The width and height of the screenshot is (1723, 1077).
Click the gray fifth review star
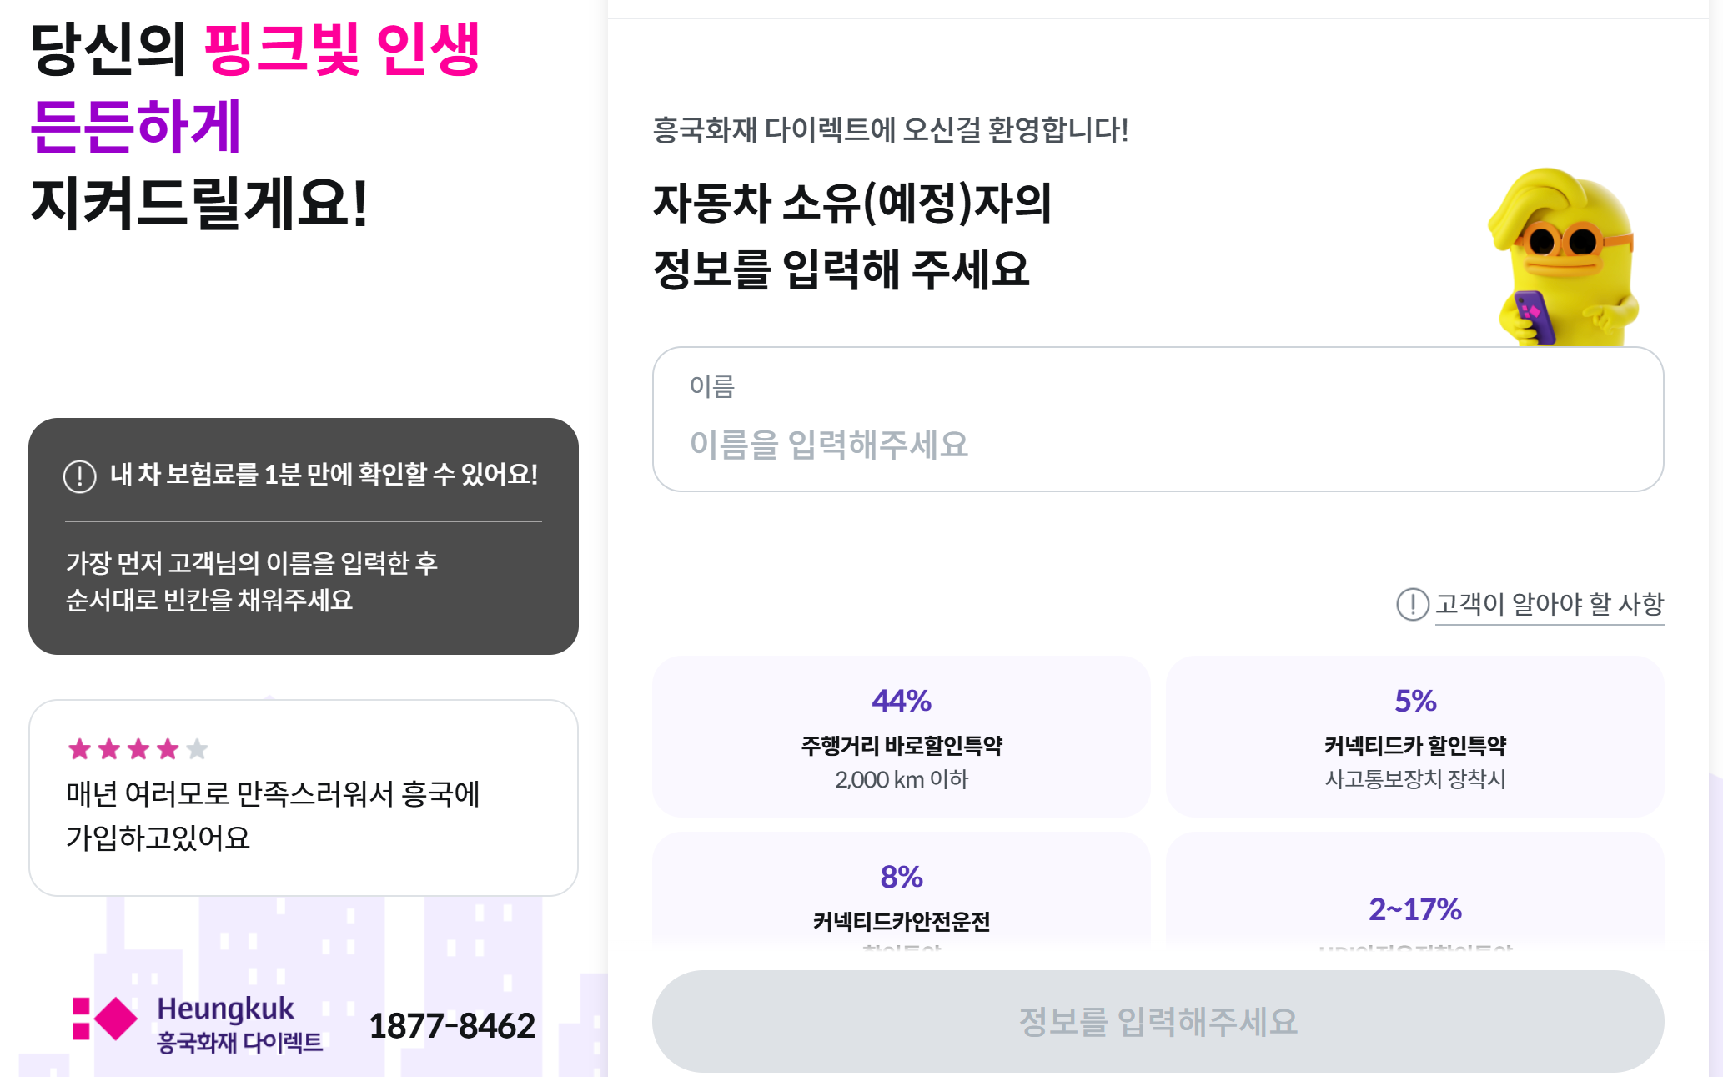[197, 749]
